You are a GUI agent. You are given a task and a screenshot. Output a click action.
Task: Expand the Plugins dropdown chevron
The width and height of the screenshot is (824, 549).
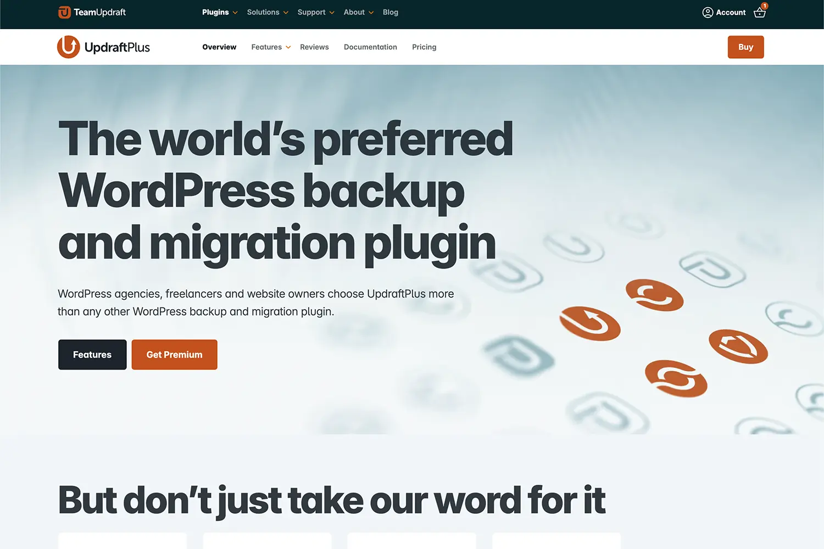[235, 13]
